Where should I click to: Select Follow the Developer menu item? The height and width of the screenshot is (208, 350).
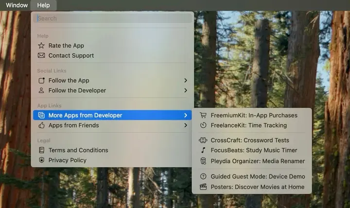[112, 90]
